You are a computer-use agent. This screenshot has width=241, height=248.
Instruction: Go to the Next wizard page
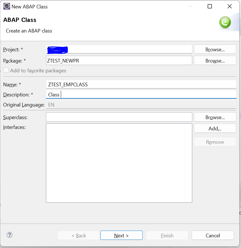click(x=121, y=235)
